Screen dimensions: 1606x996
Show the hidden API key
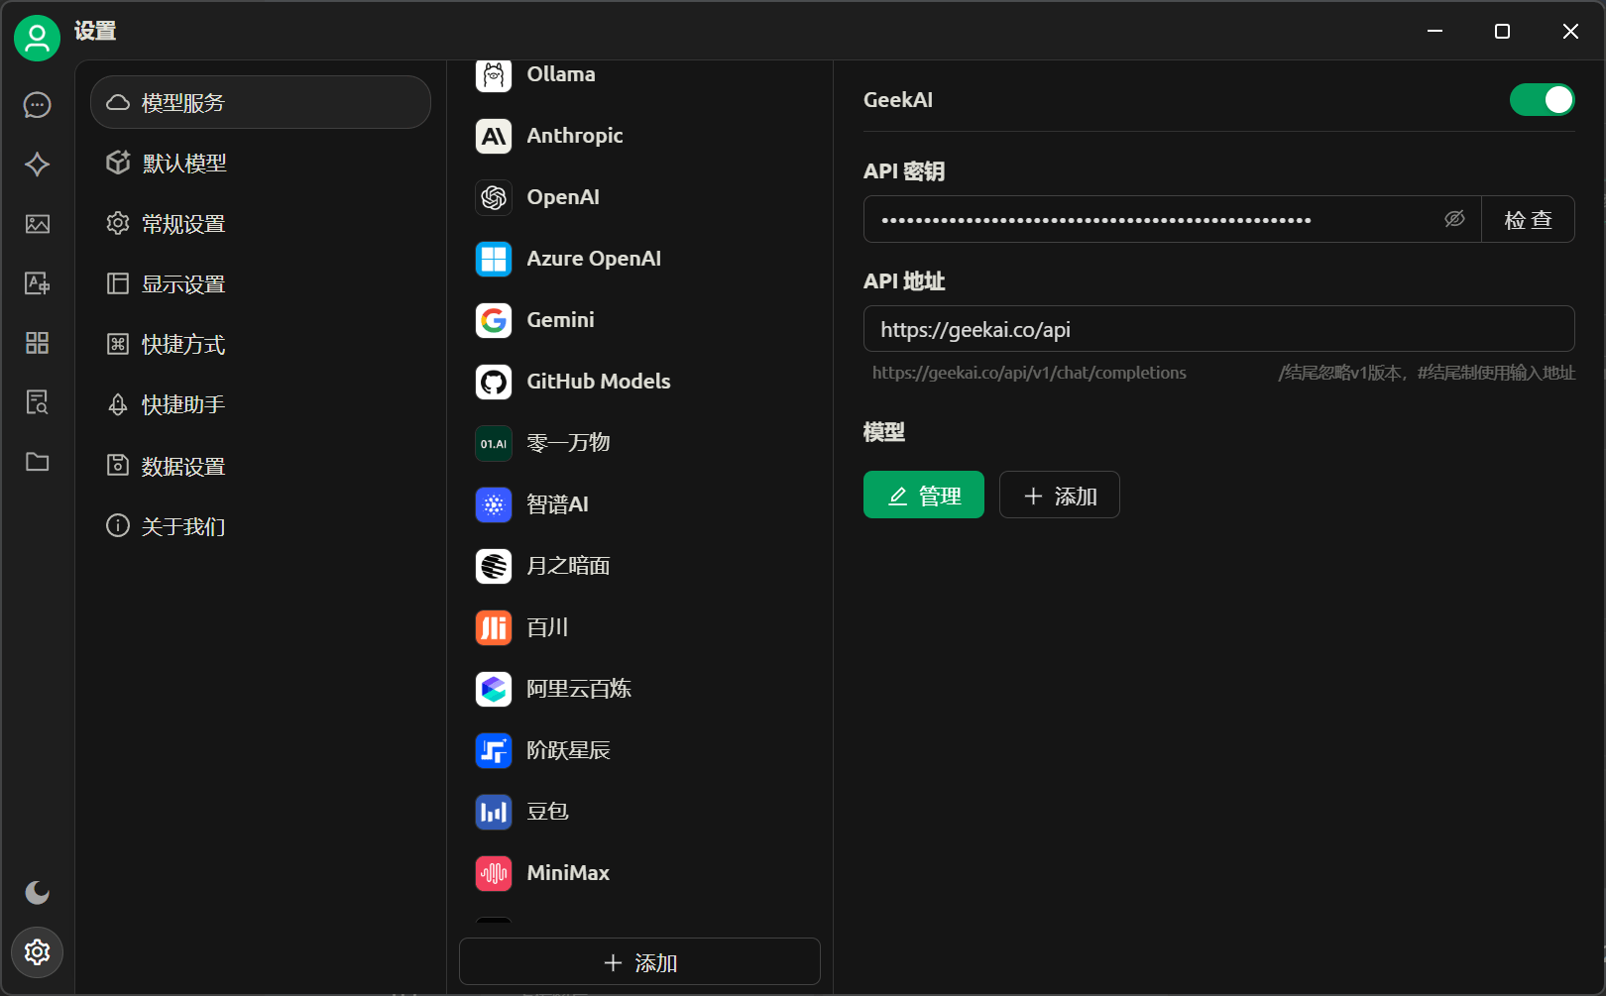click(x=1454, y=219)
